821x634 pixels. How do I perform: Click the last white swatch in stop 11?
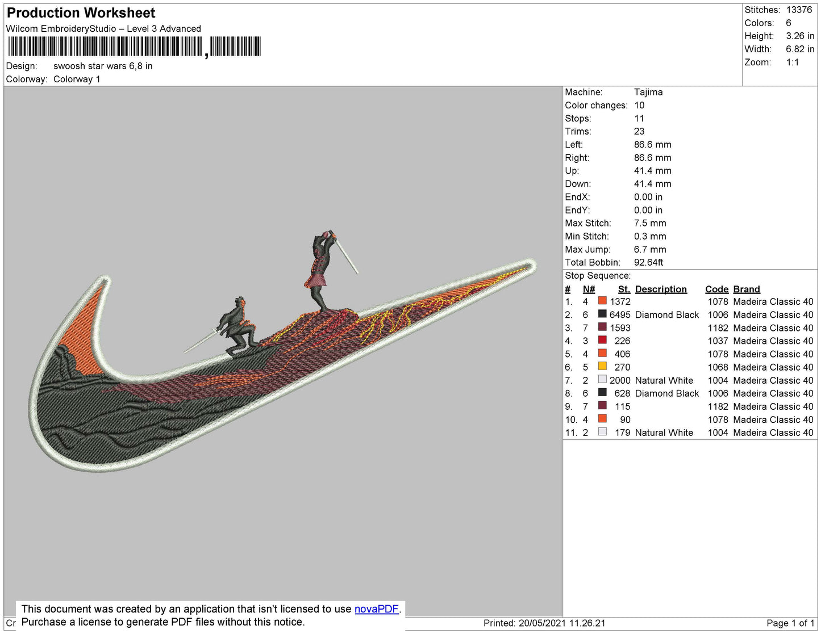(602, 432)
